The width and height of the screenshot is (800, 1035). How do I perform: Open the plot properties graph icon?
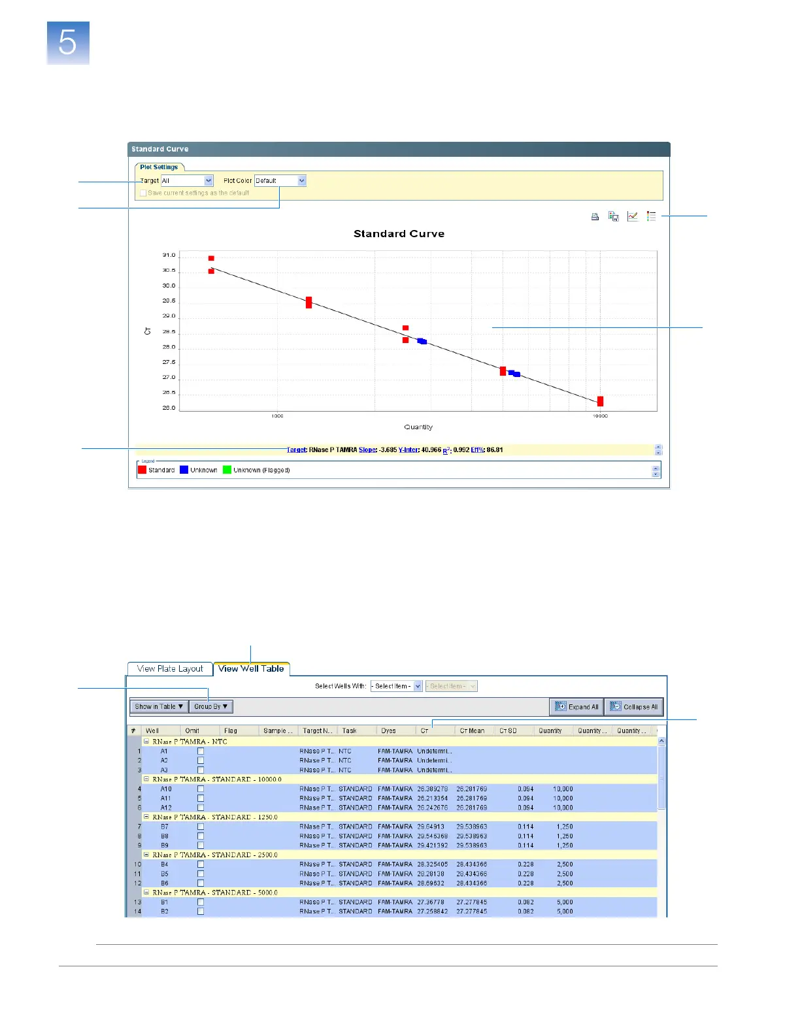click(632, 216)
